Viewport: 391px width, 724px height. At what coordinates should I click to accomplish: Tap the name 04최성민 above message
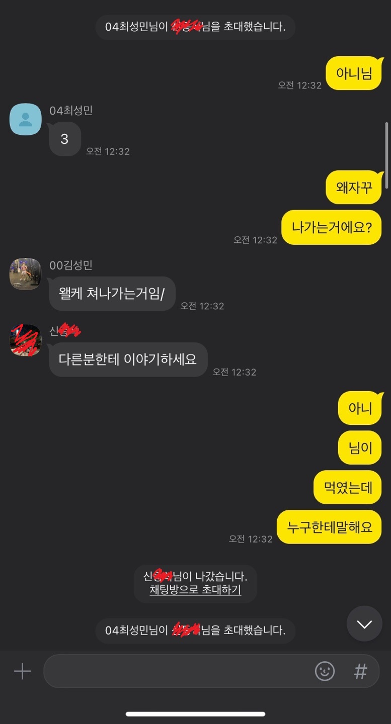point(71,111)
